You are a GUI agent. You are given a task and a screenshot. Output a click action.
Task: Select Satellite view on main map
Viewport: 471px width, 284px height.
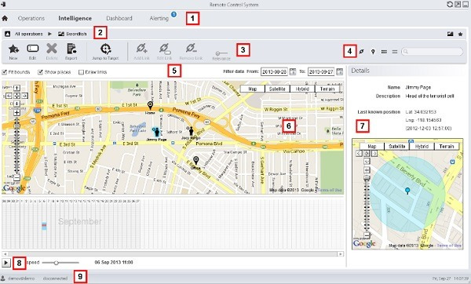click(277, 89)
